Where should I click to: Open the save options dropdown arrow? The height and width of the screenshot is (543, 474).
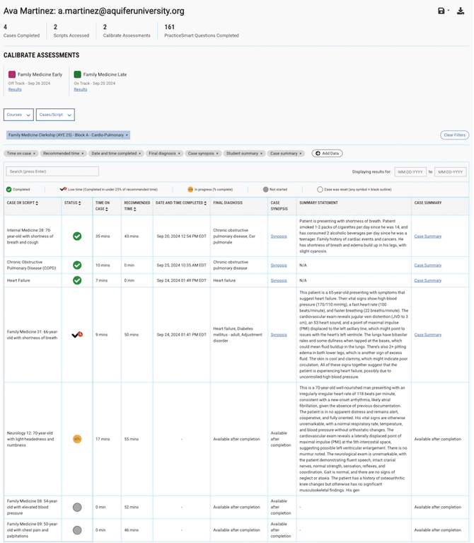point(449,11)
